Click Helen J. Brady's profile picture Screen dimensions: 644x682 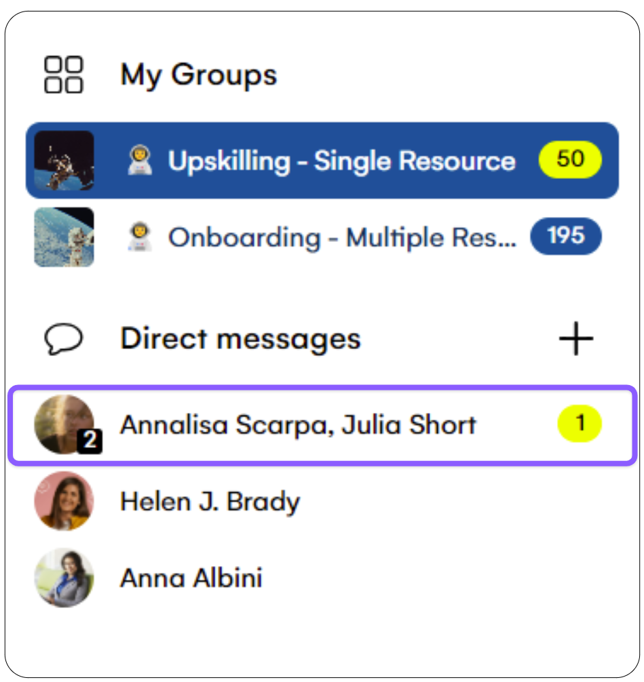coord(64,501)
